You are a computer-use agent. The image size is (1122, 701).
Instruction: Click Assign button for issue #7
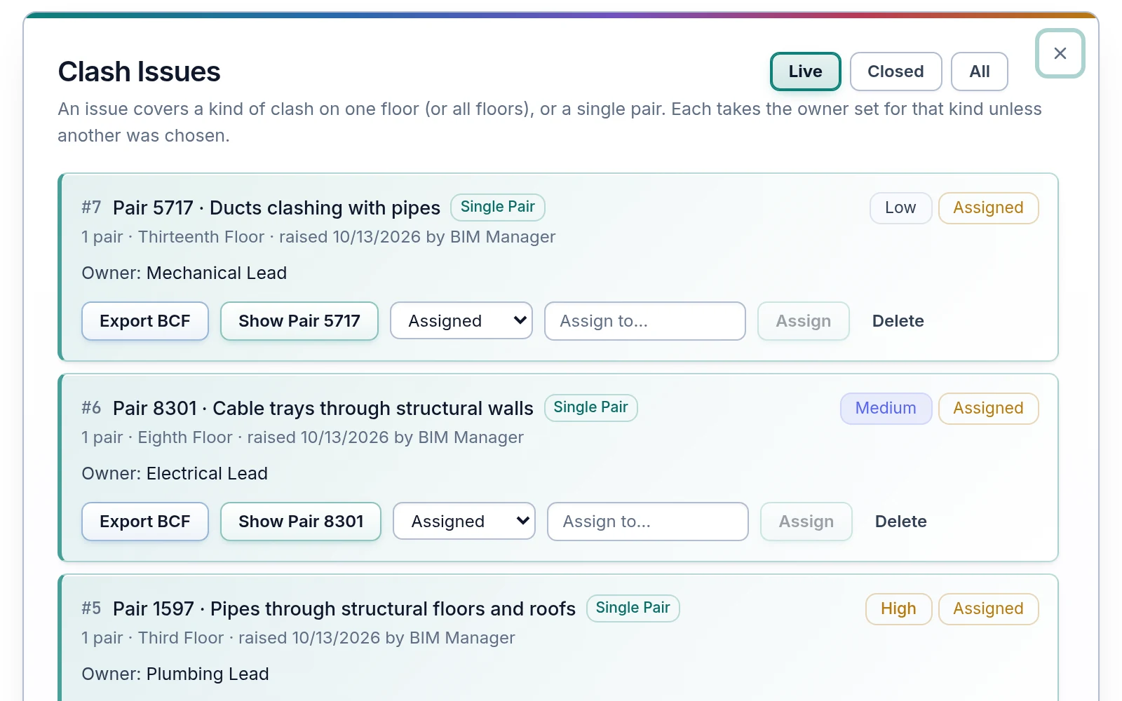(804, 321)
